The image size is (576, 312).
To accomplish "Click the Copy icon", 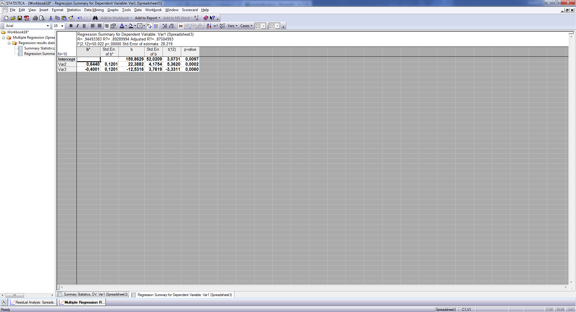I will tap(57, 18).
